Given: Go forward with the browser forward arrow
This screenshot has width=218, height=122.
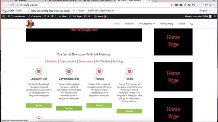Looking at the screenshot, I should [8, 5].
